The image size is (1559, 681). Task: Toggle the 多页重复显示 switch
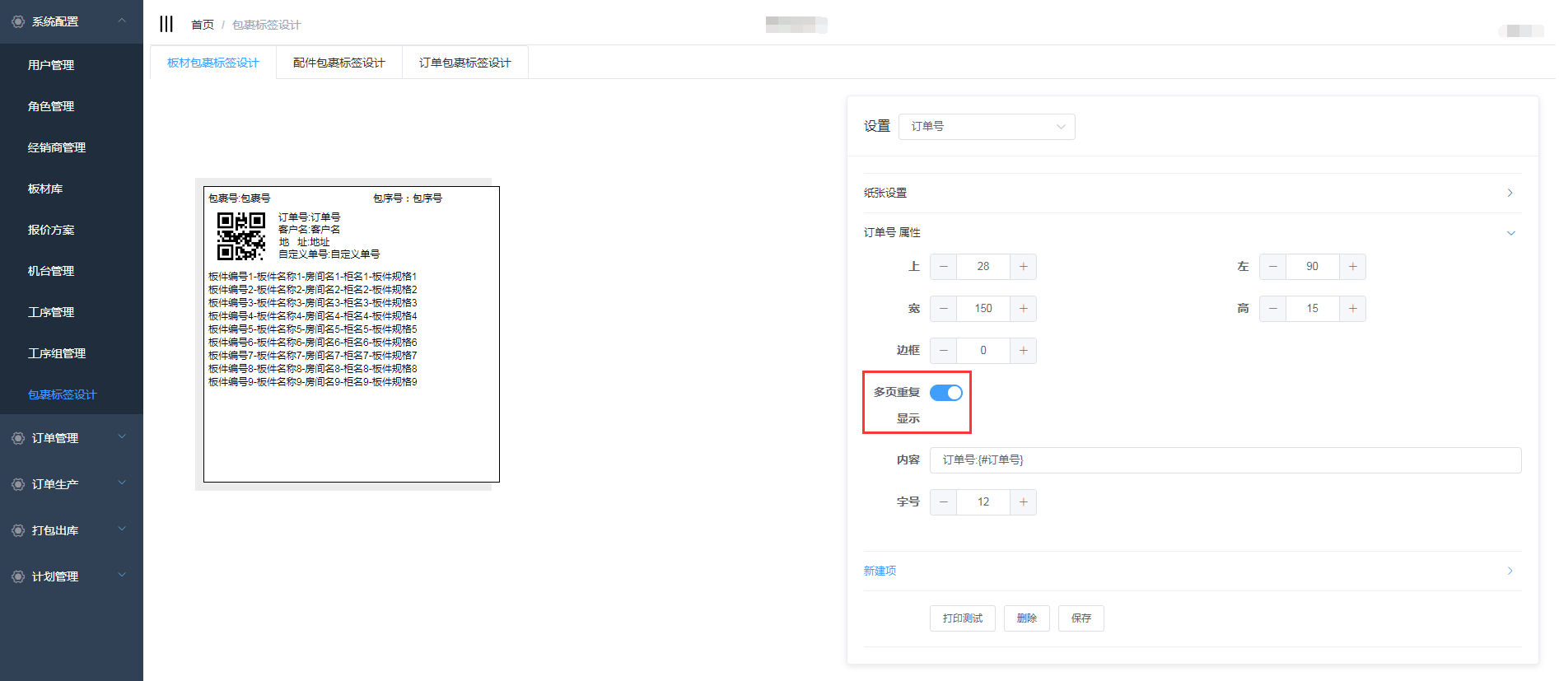pos(945,393)
